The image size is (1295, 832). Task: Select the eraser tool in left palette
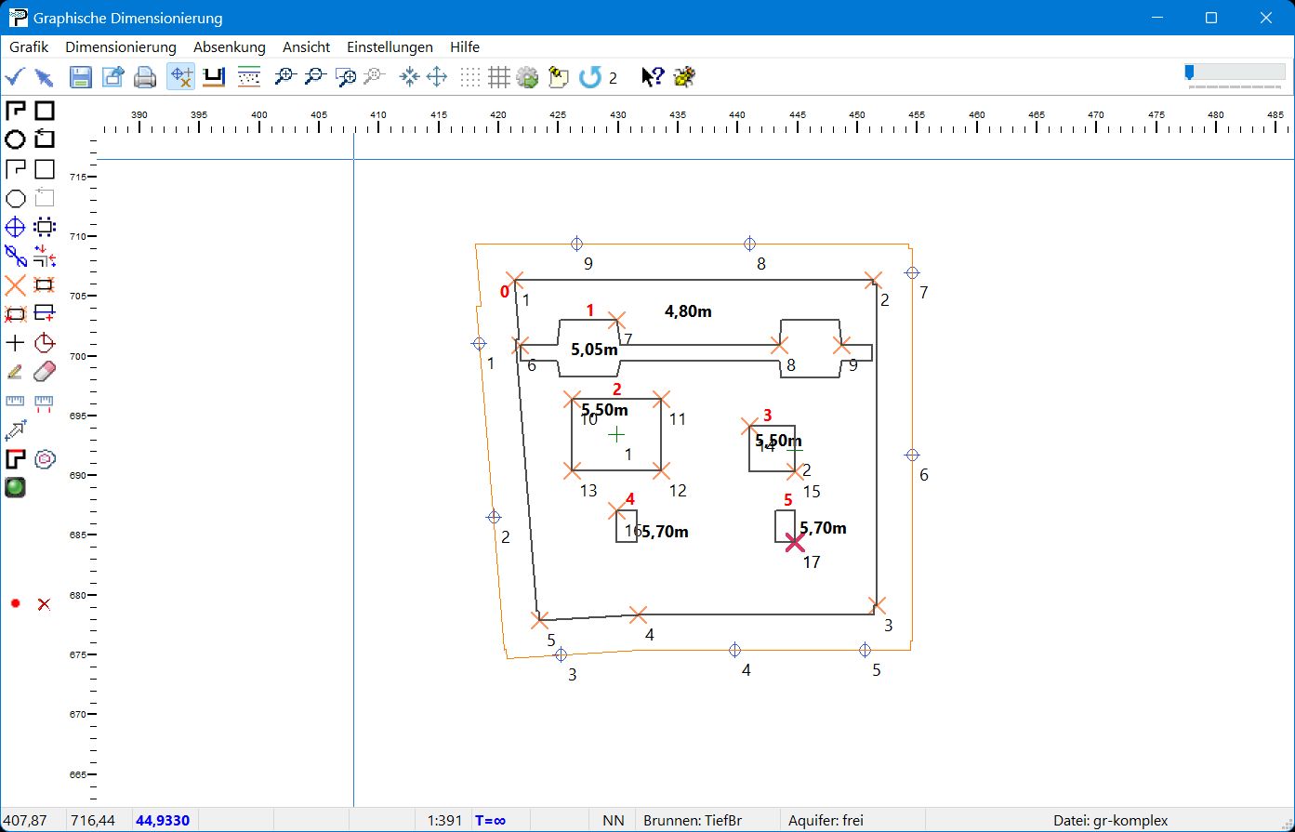(44, 372)
